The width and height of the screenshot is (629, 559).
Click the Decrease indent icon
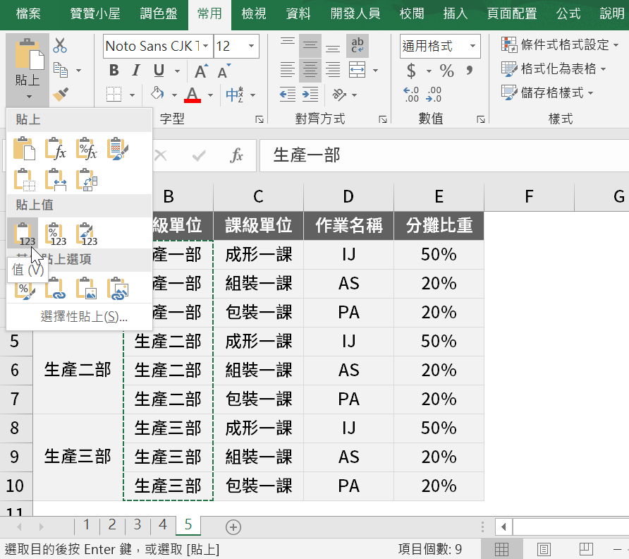point(288,95)
